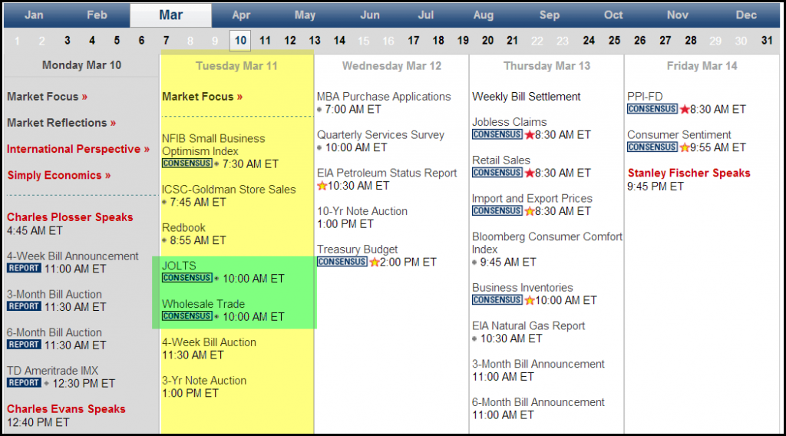Image resolution: width=786 pixels, height=436 pixels.
Task: Click the REPORT badge for 4-Week Bill Announcement
Action: [24, 268]
